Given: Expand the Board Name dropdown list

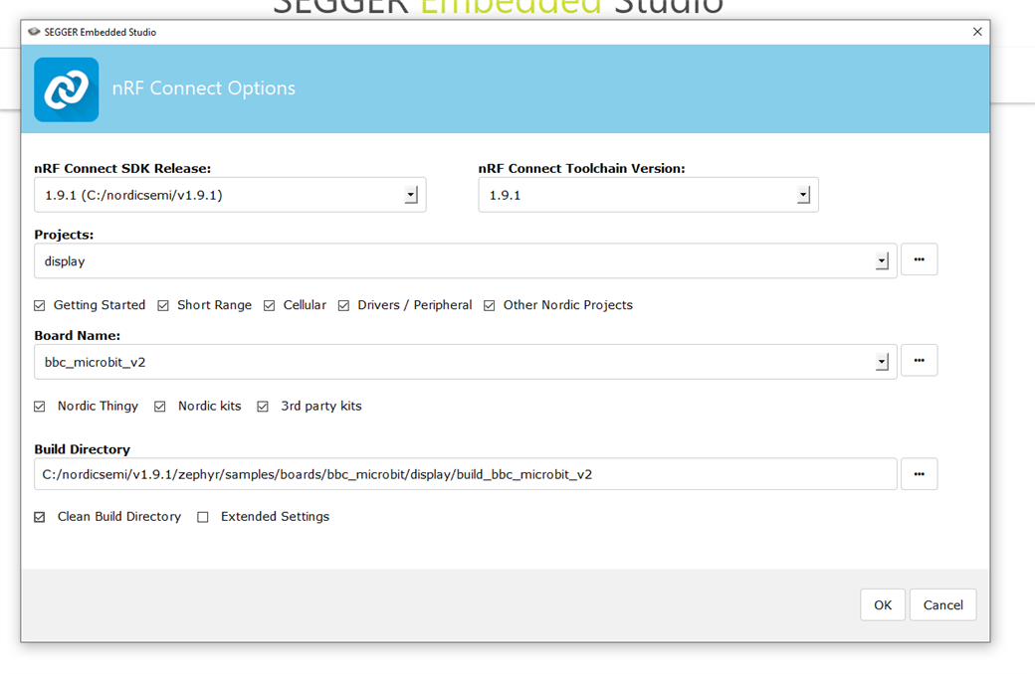Looking at the screenshot, I should [x=882, y=362].
